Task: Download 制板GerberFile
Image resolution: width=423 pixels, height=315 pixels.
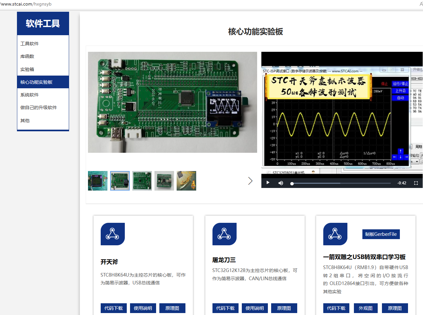Action: tap(381, 234)
